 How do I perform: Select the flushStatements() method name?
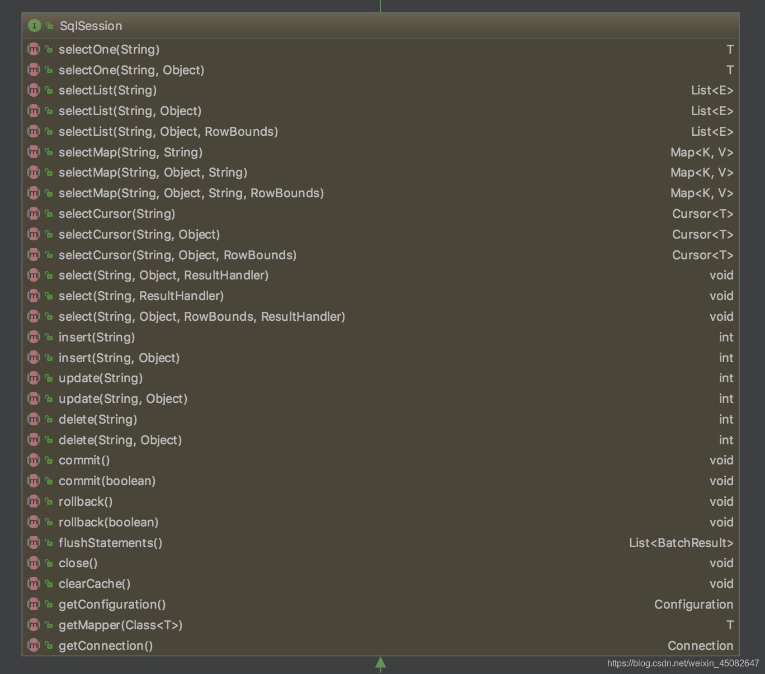pyautogui.click(x=110, y=543)
